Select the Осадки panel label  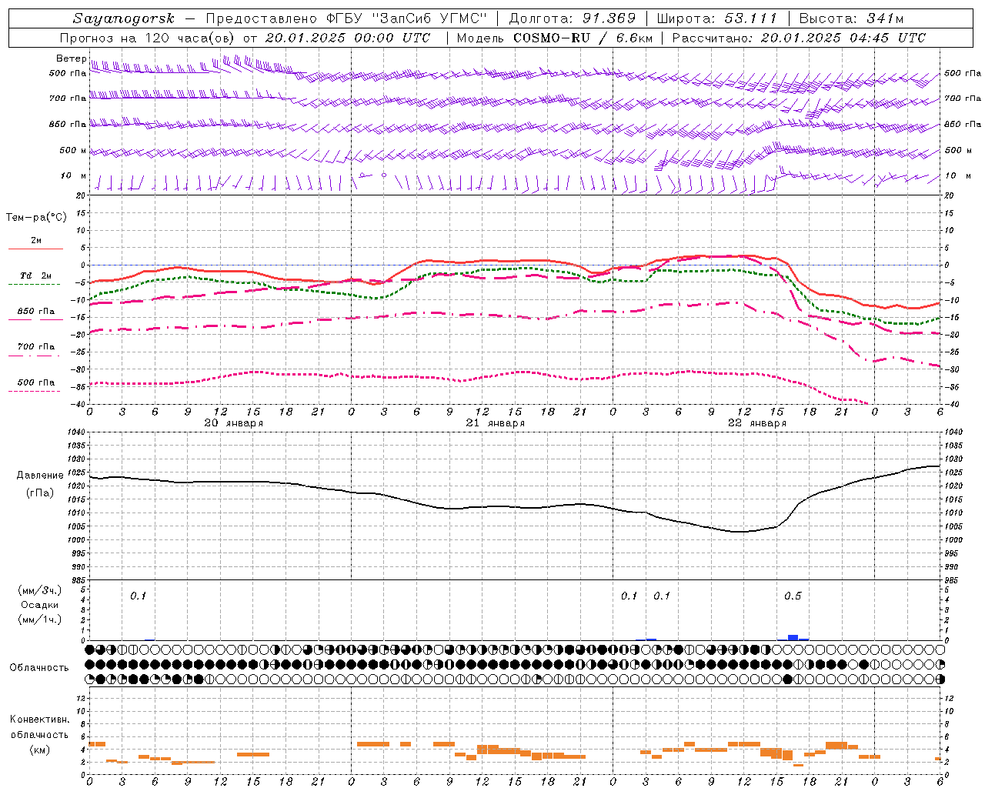tap(40, 605)
